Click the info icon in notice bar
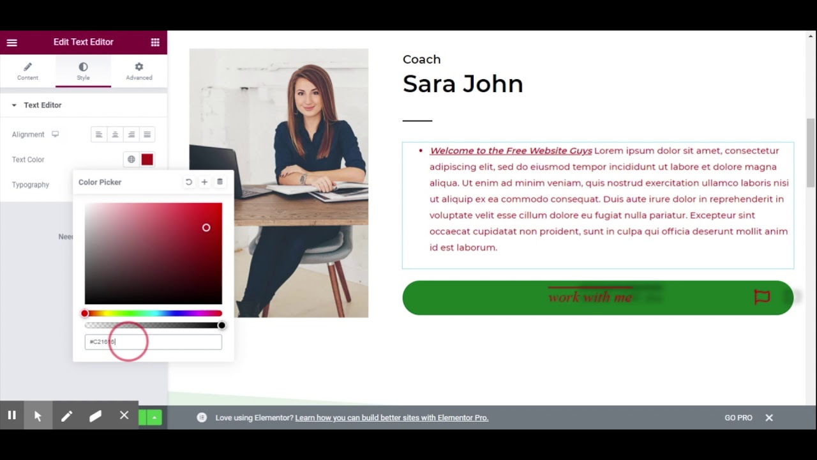The image size is (817, 460). (x=202, y=418)
